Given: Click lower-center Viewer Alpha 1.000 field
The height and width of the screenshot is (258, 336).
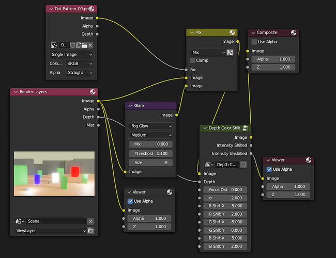Looking at the screenshot, I should (x=149, y=218).
